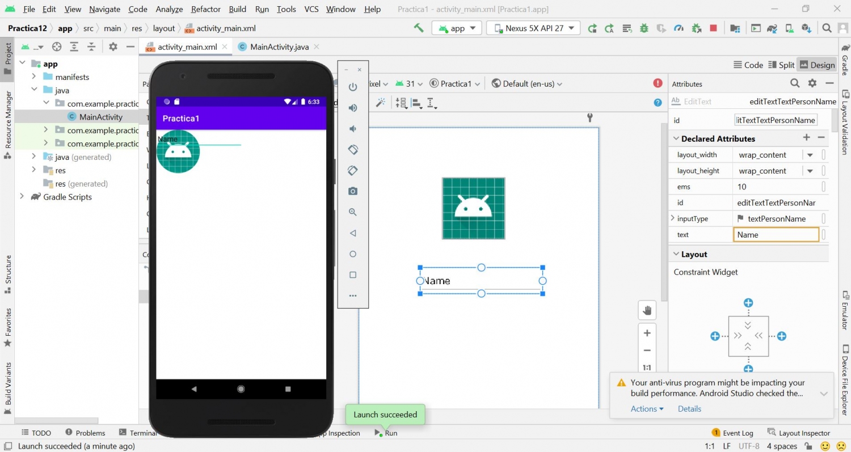The height and width of the screenshot is (452, 851).
Task: Click emulator volume up icon
Action: (x=353, y=108)
